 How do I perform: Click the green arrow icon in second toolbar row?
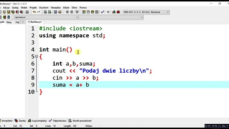point(4,17)
